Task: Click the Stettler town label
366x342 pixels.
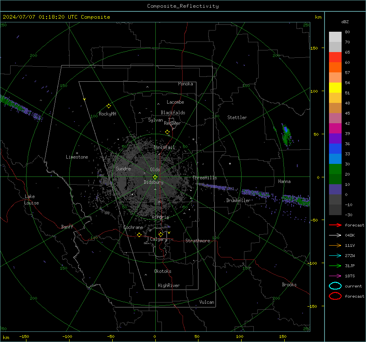Action: [237, 118]
